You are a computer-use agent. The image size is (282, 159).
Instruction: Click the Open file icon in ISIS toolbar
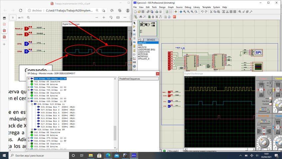click(140, 12)
